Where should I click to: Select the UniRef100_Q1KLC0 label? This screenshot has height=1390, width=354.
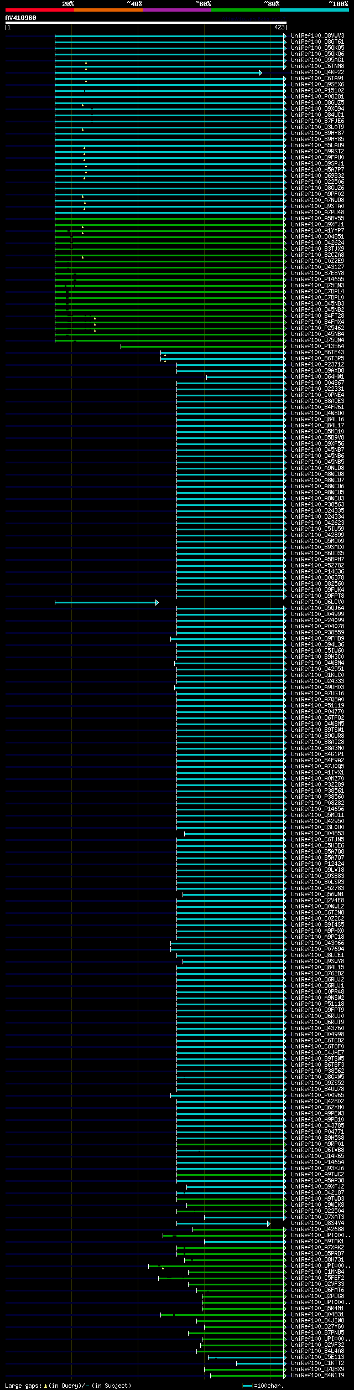pos(317,675)
